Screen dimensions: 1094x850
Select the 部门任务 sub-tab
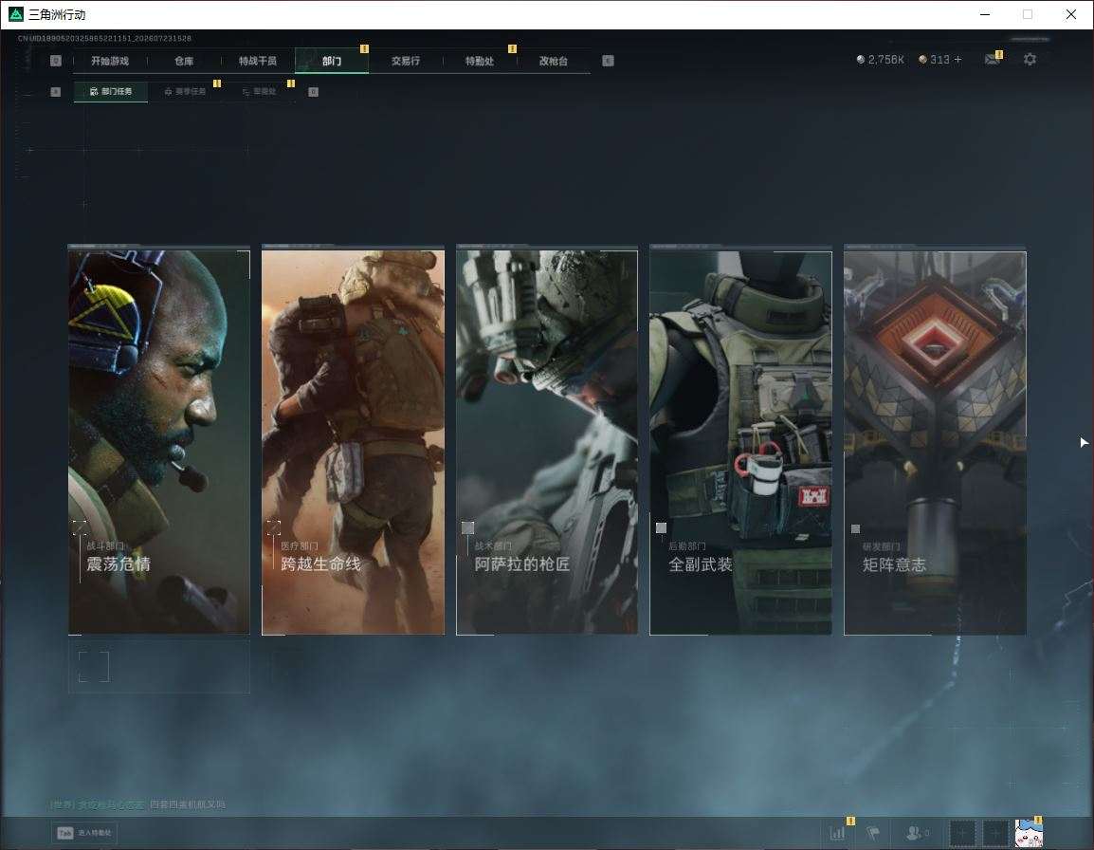pos(111,91)
